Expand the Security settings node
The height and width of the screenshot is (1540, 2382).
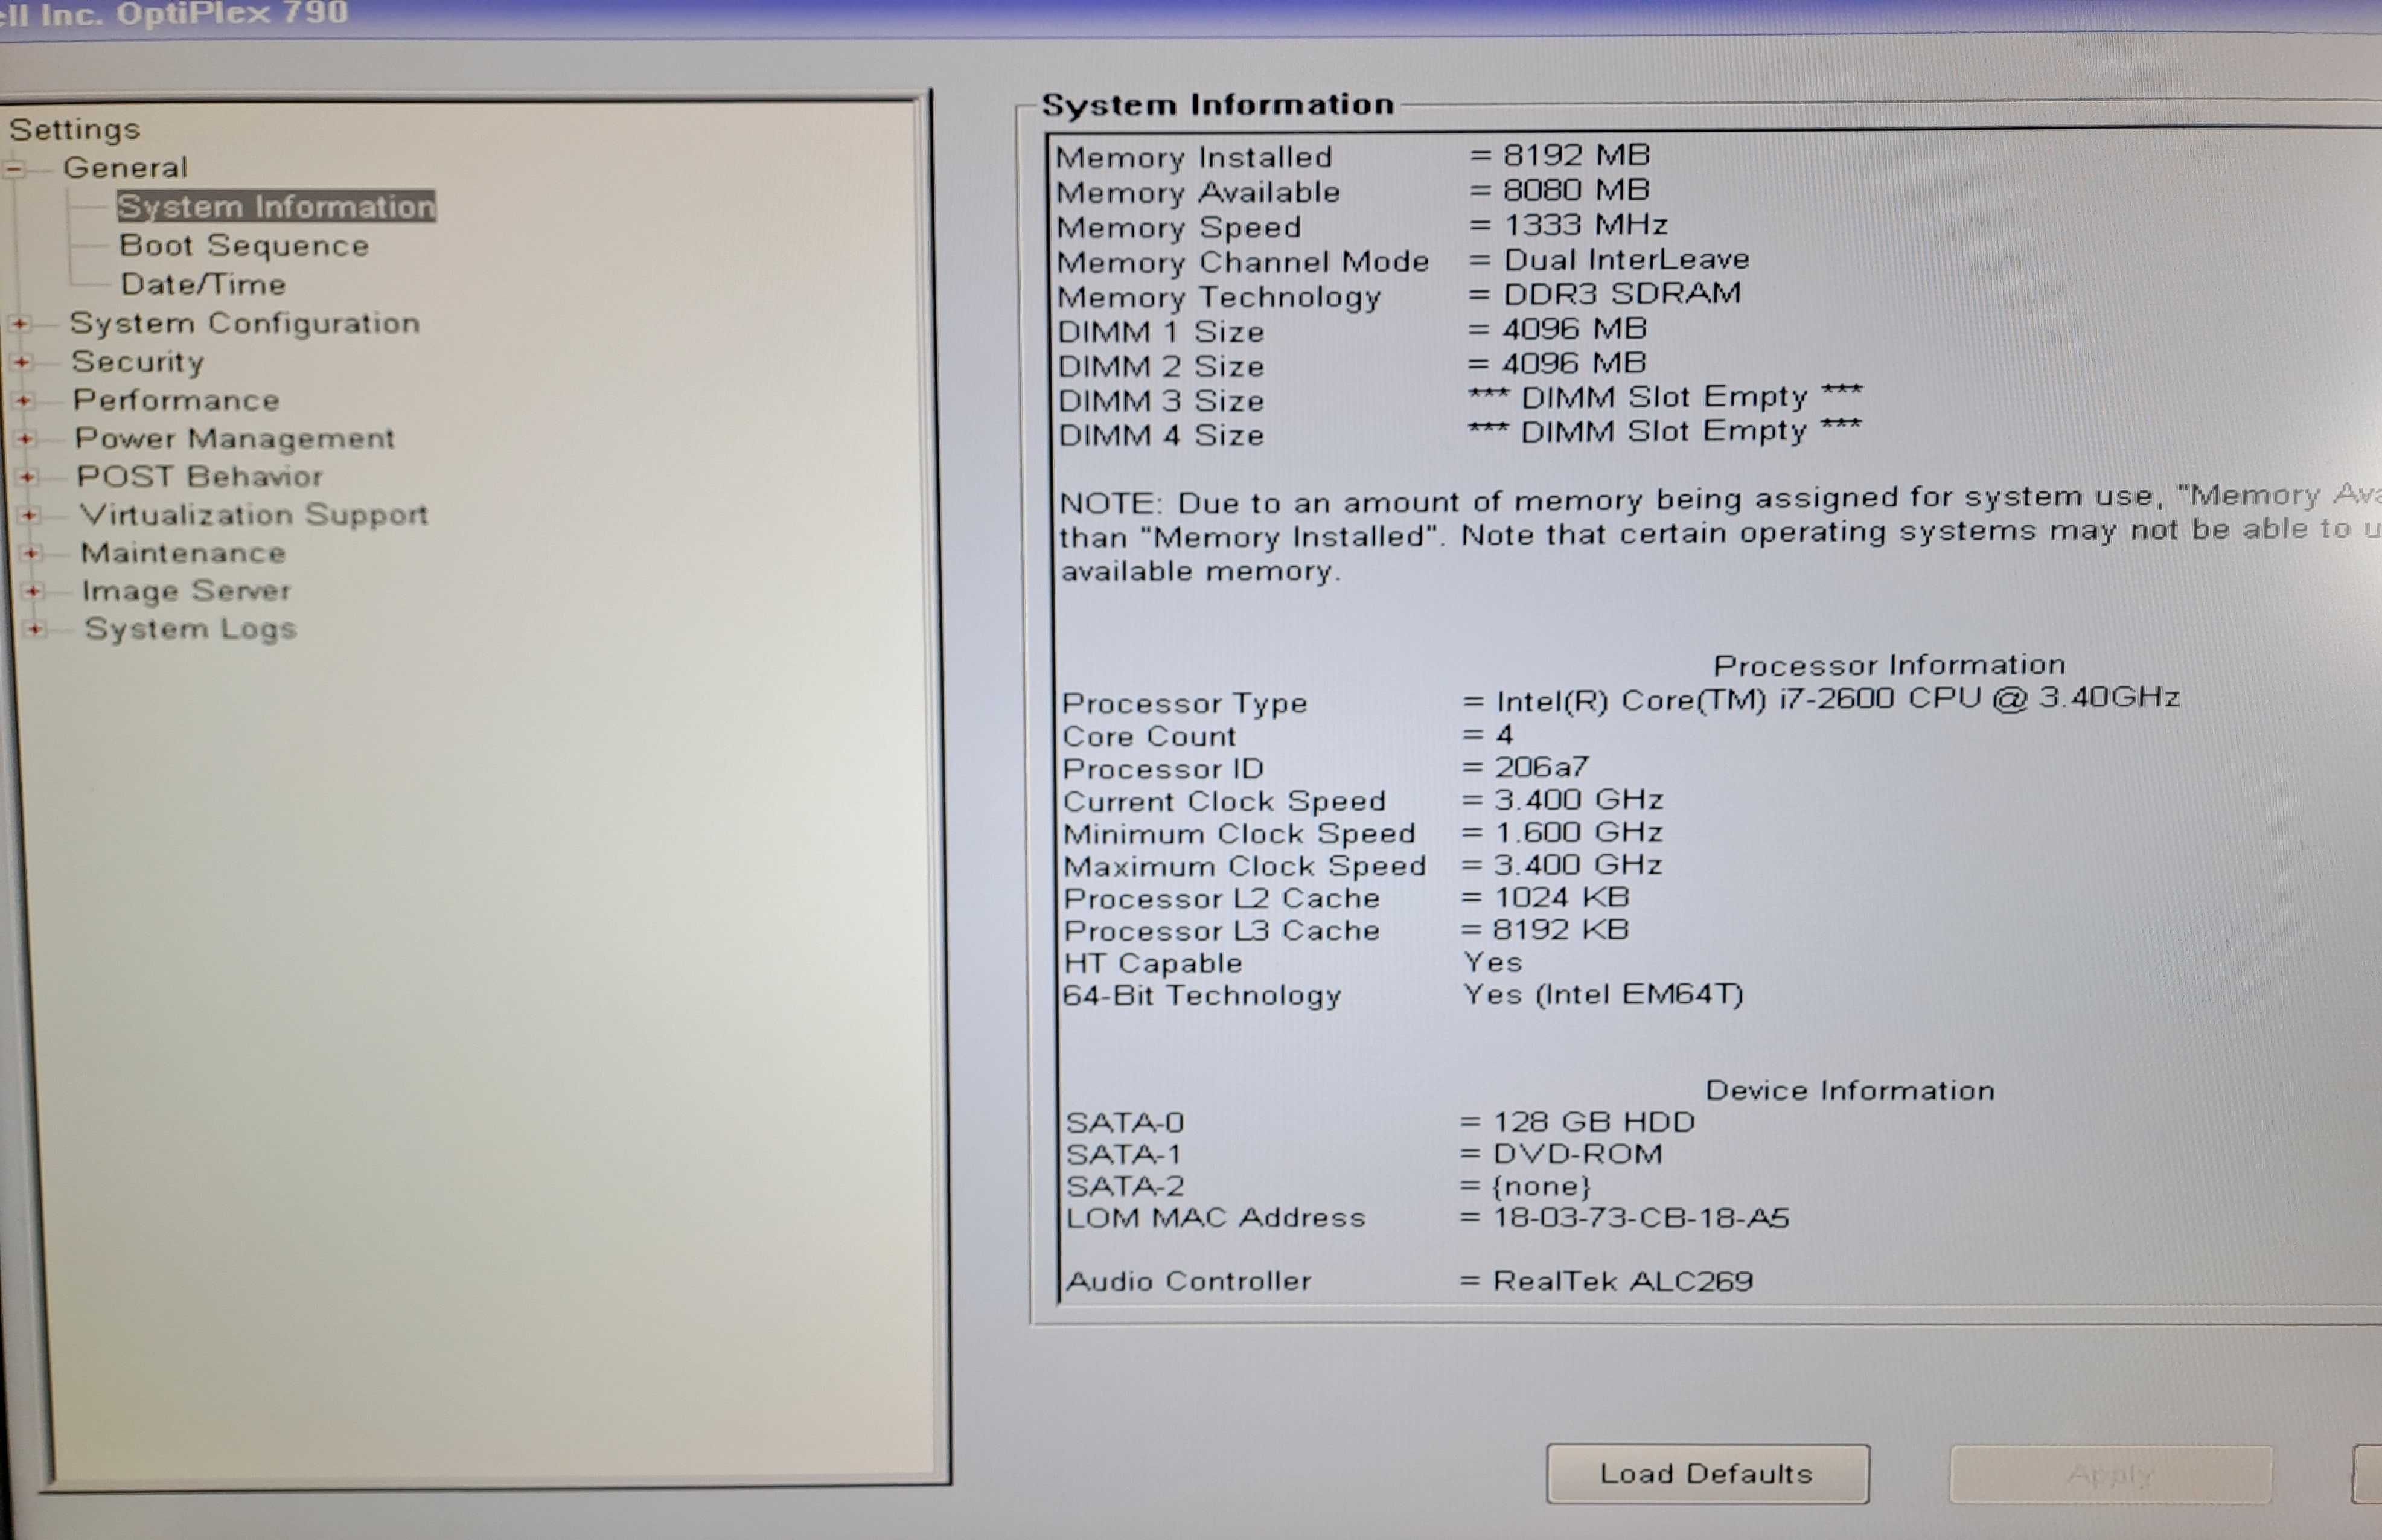click(22, 362)
